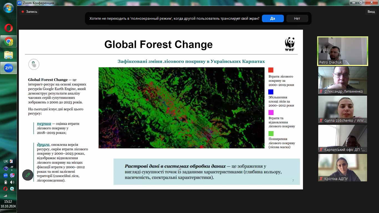Viewport: 379px width, 213px height.
Task: Click the Zoom icon in system tray
Action: click(6, 175)
